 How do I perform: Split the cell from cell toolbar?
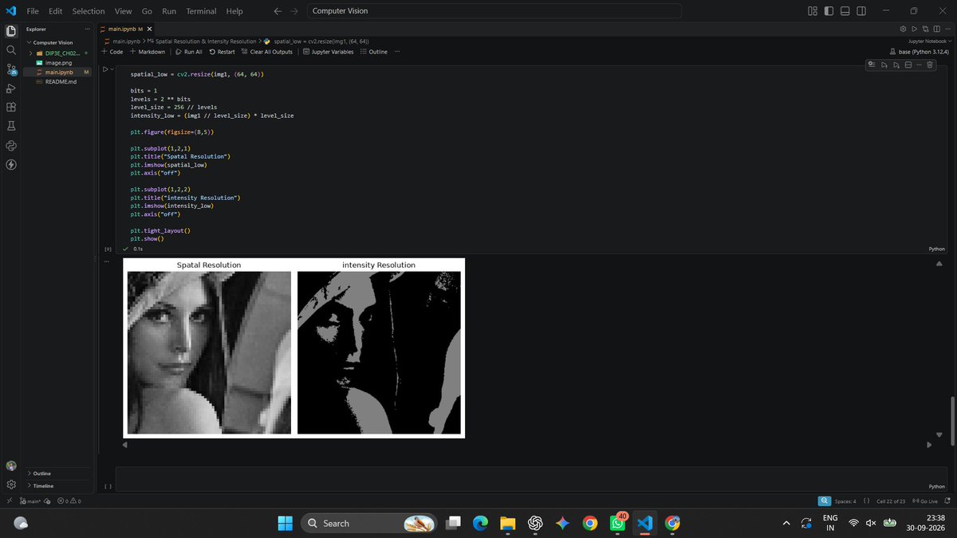point(908,65)
